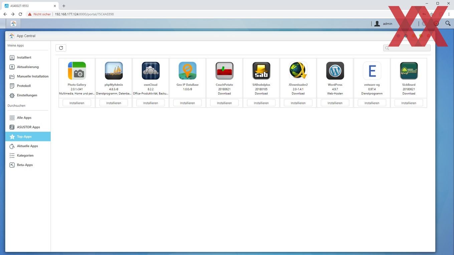Install Geo IP DataBase with Installieren button
Image resolution: width=454 pixels, height=255 pixels.
tap(188, 103)
